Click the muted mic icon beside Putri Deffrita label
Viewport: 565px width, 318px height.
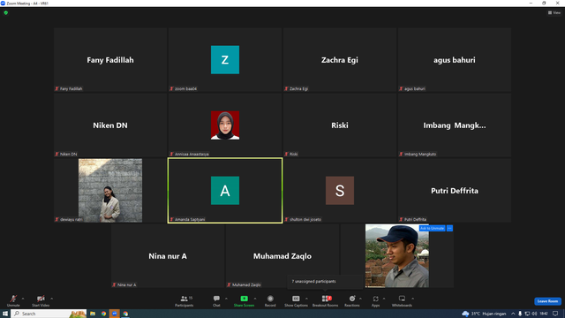tap(401, 219)
